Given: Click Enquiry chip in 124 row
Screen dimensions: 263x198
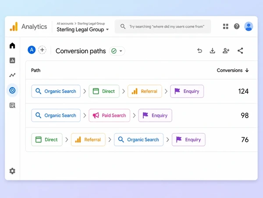Looking at the screenshot, I should pyautogui.click(x=187, y=91).
